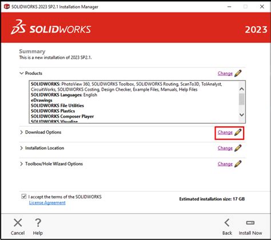
Task: Open Help with the question mark icon
Action: pyautogui.click(x=38, y=222)
